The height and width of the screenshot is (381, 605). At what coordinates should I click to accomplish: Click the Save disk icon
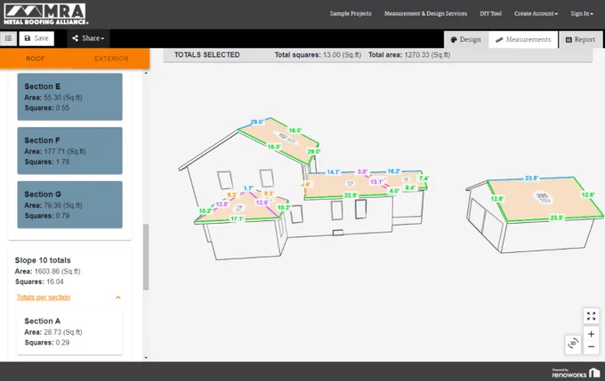click(28, 38)
